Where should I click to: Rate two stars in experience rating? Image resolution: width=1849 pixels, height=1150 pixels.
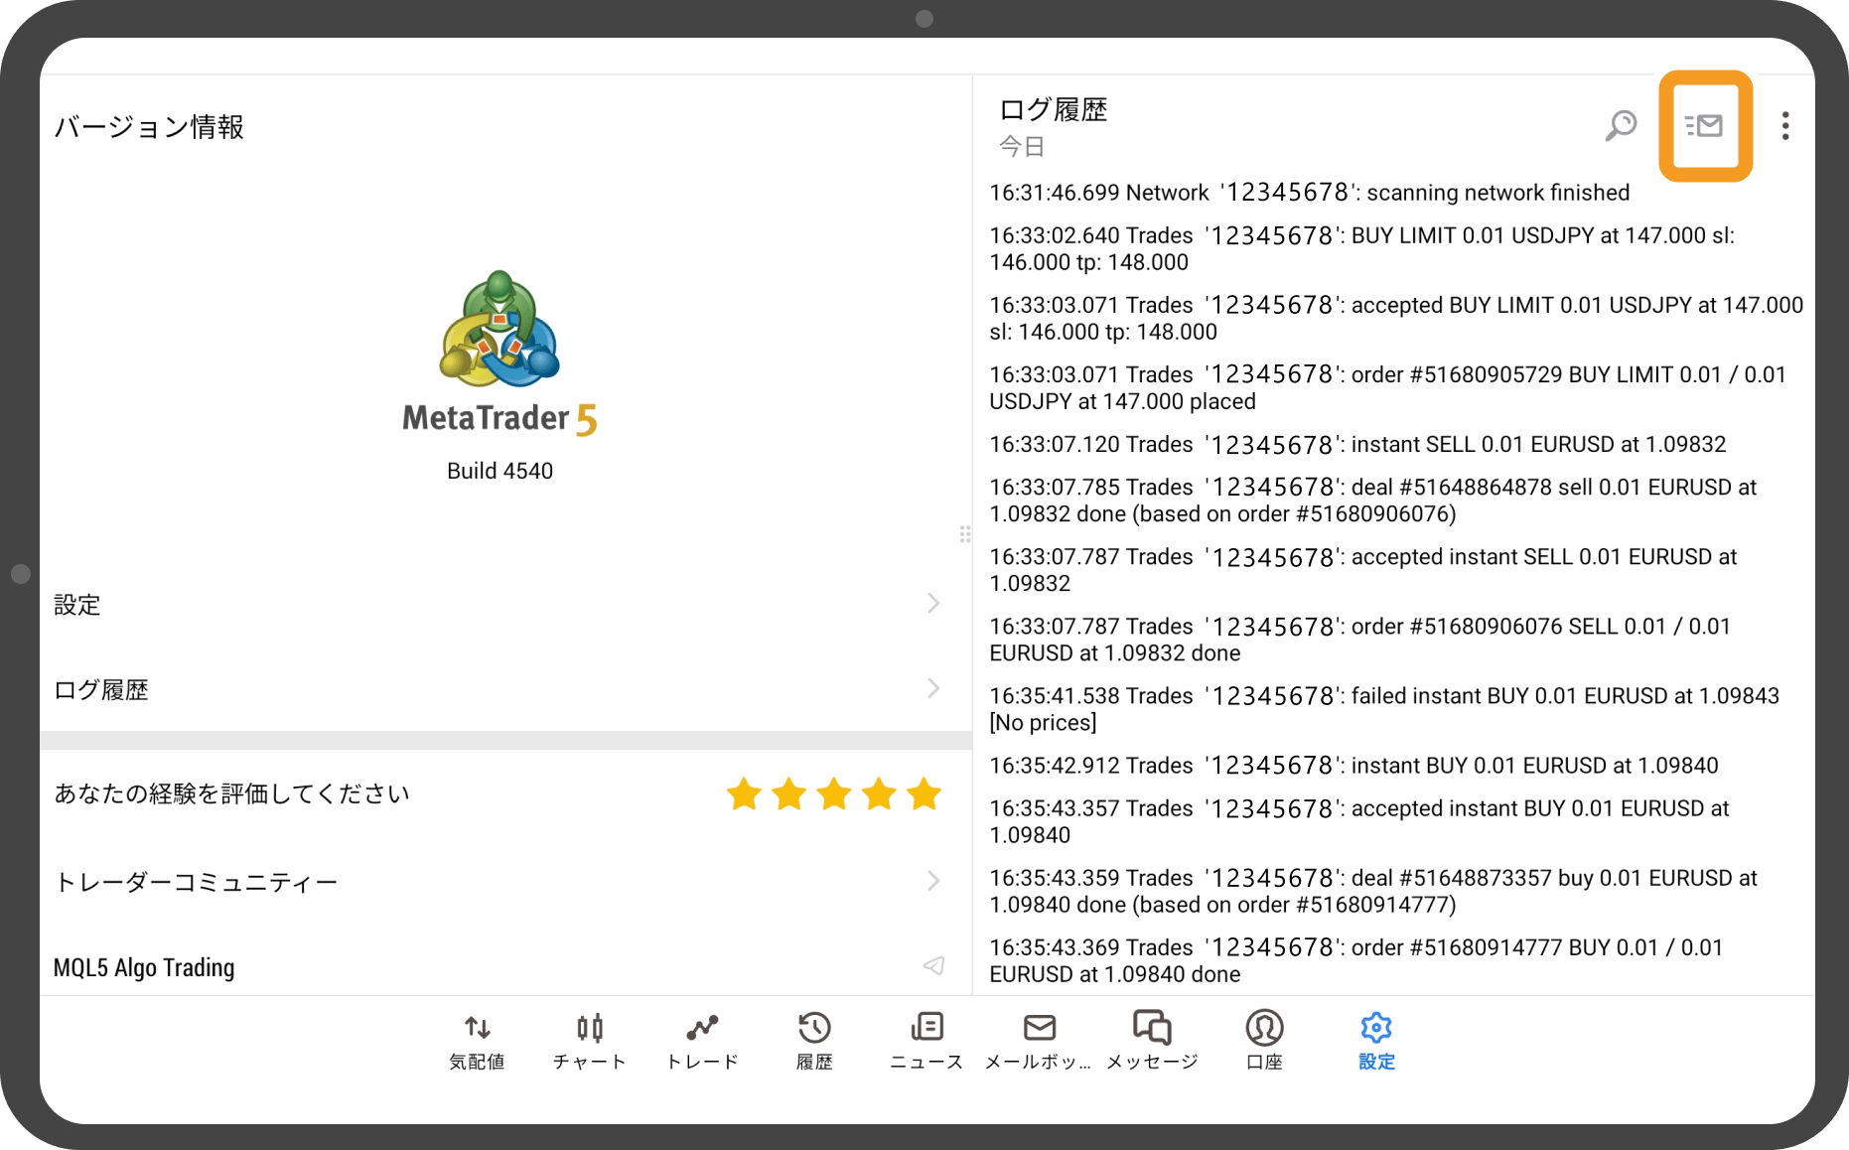tap(789, 794)
